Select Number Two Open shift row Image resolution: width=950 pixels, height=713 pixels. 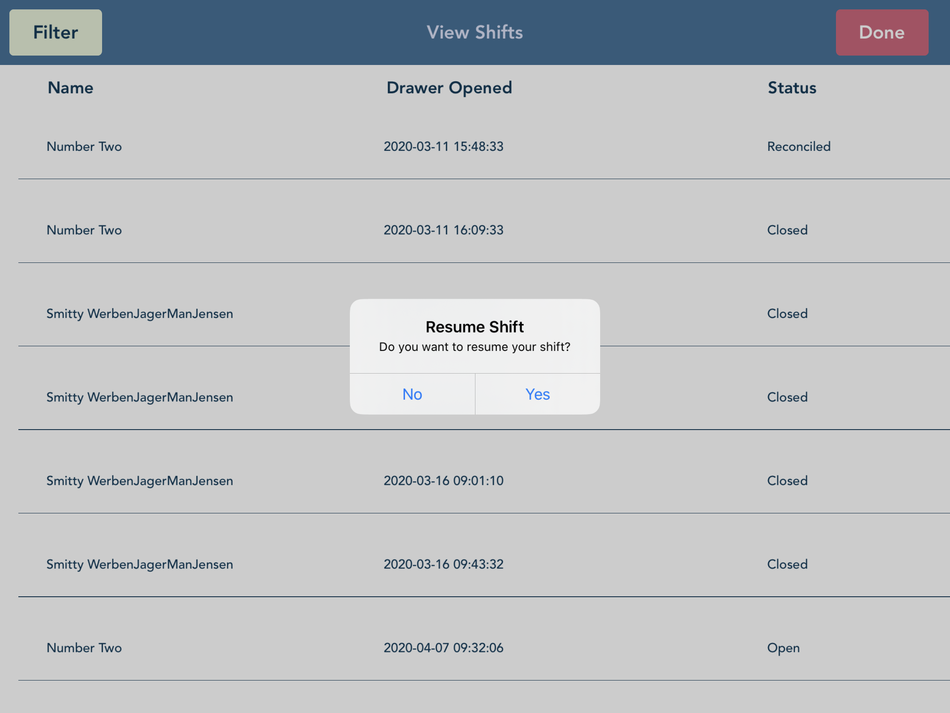point(475,647)
